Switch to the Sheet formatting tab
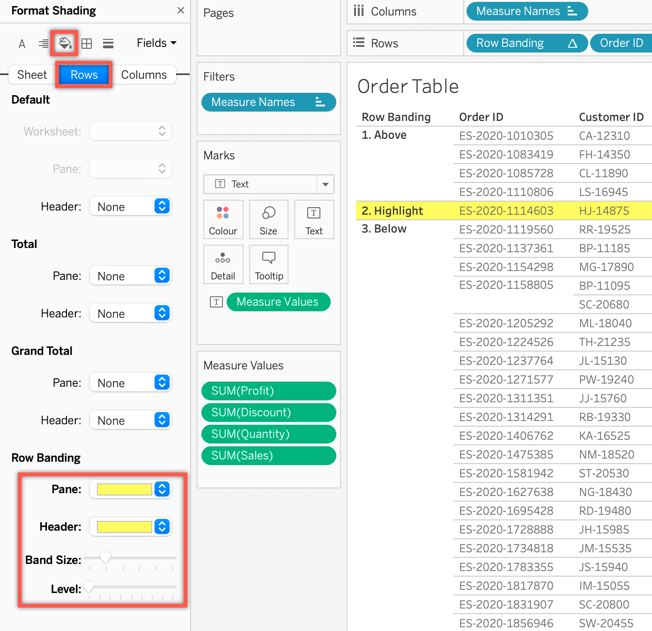 pyautogui.click(x=31, y=74)
